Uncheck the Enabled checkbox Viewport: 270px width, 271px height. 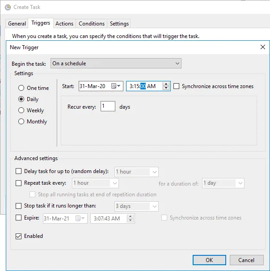(x=19, y=236)
